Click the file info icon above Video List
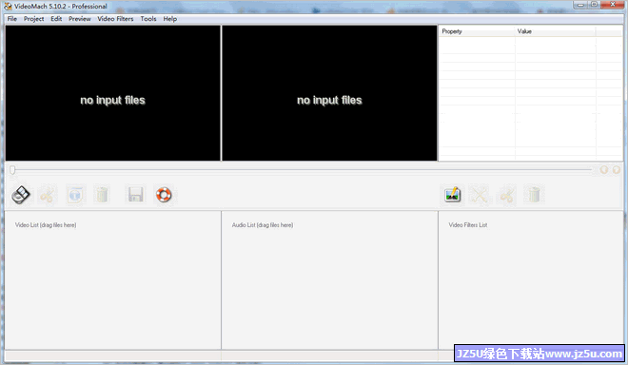628x365 pixels. point(75,195)
